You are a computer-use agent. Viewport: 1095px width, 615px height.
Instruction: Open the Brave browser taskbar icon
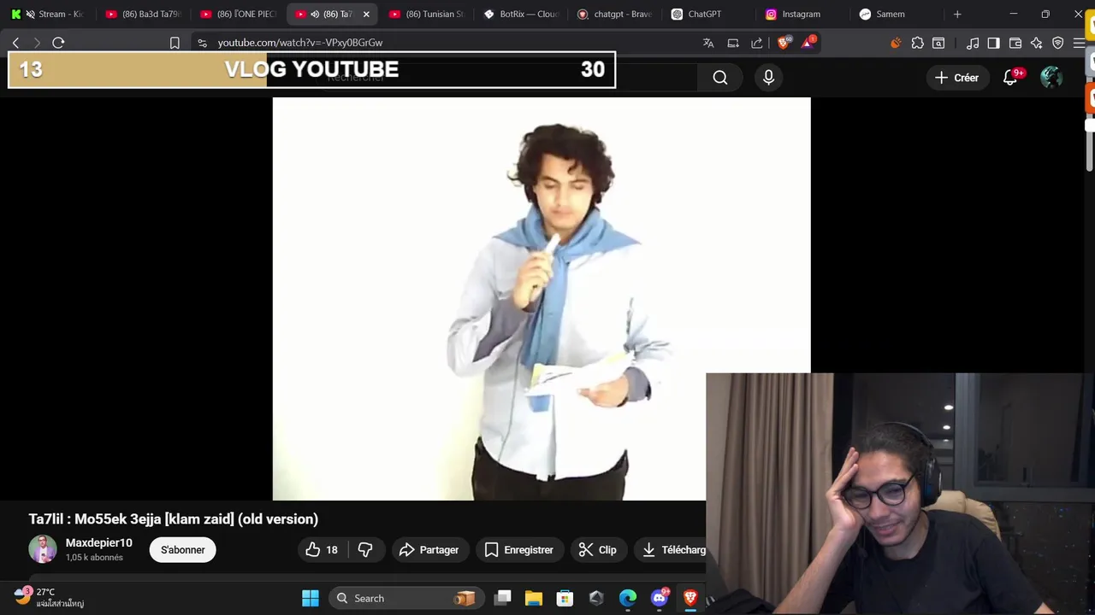click(x=690, y=598)
